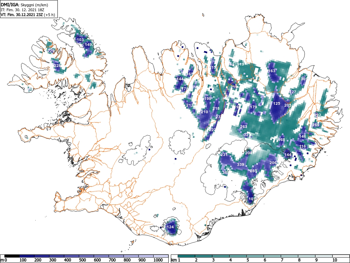Click the '7' label on the kilometre legend

coord(282,260)
